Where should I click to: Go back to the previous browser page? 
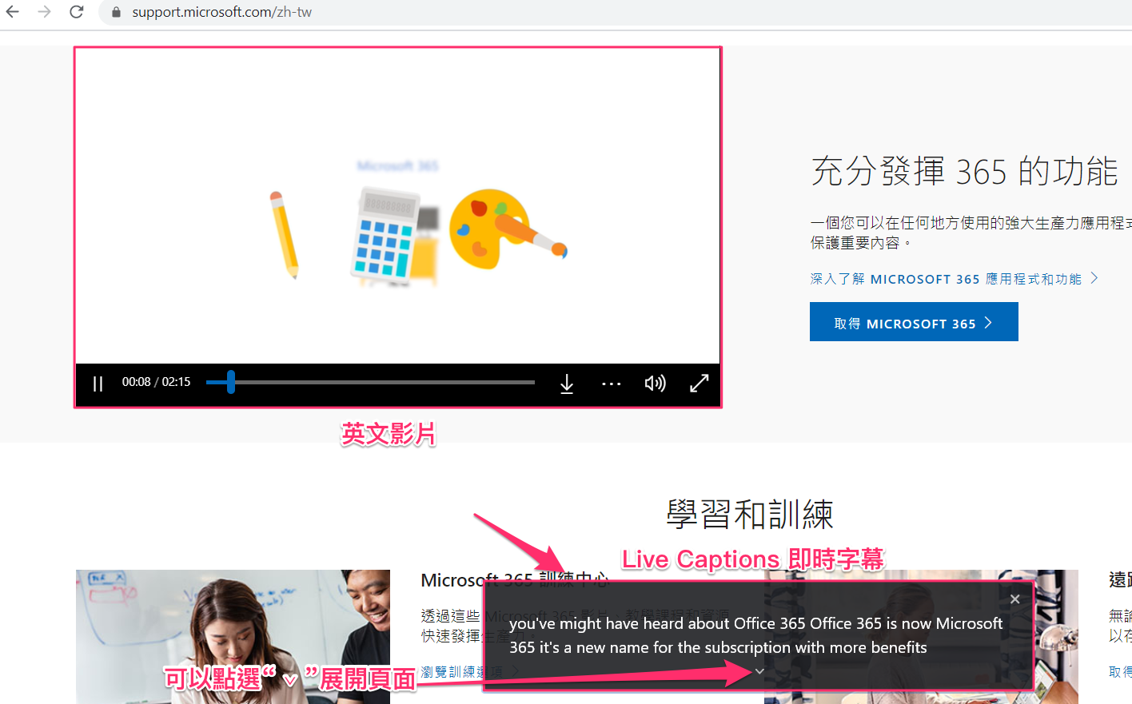[13, 12]
